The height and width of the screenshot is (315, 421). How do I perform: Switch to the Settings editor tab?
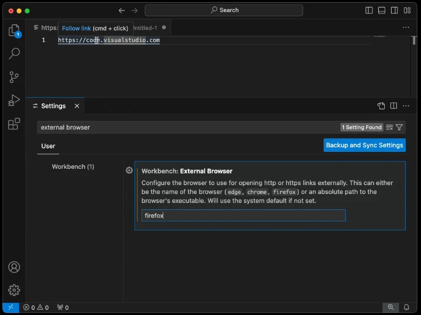pyautogui.click(x=53, y=106)
